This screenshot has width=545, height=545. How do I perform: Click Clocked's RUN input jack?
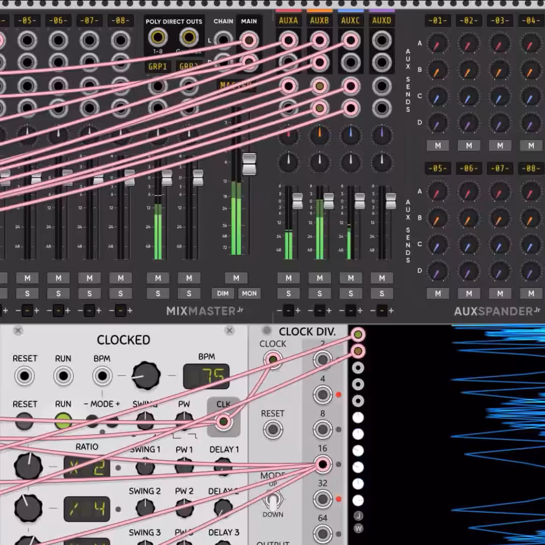pos(63,376)
